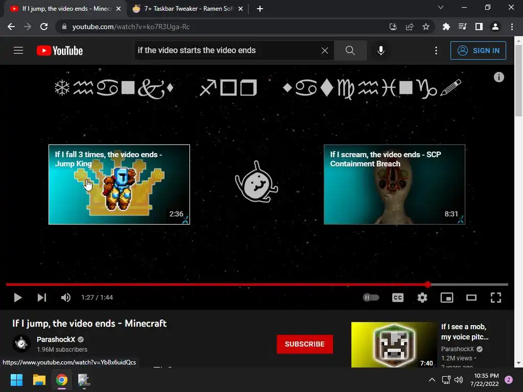Open media controls icon in toolbar
This screenshot has width=523, height=392.
coord(462,27)
